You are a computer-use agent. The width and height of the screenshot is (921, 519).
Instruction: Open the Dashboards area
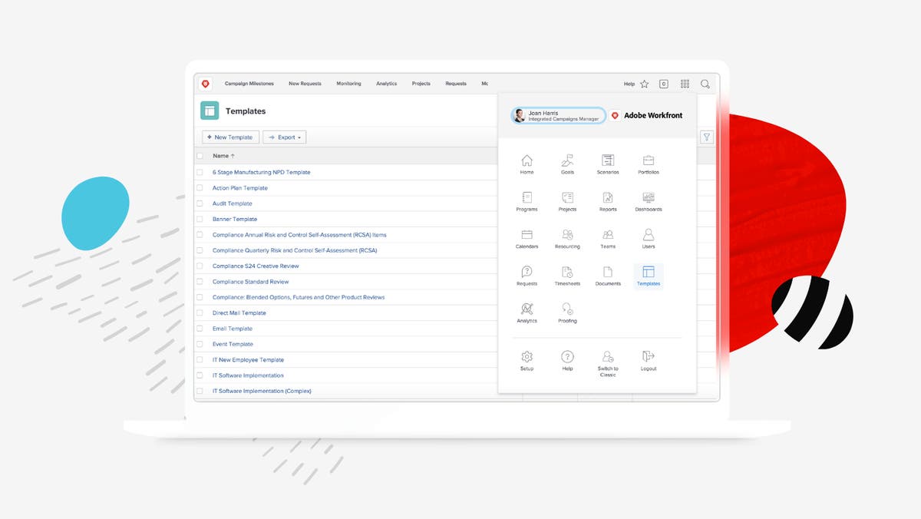pyautogui.click(x=649, y=201)
